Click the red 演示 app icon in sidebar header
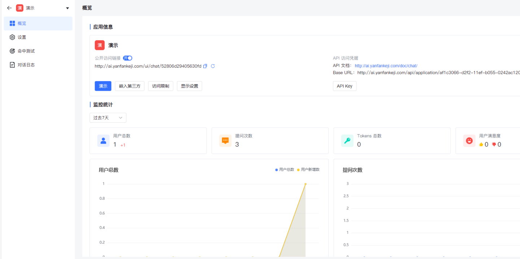The width and height of the screenshot is (520, 259). point(19,8)
